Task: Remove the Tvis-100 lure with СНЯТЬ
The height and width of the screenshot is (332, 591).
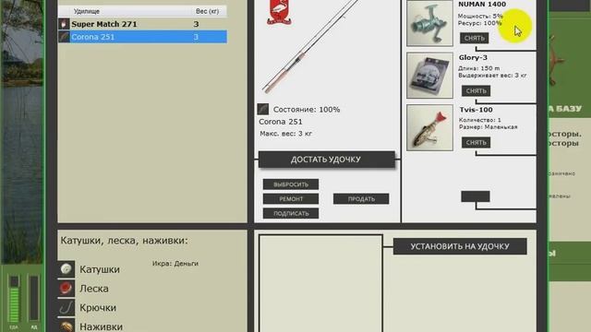Action: (476, 142)
